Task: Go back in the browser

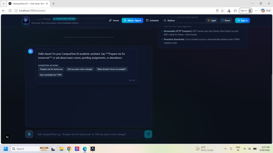Action: tap(3, 10)
